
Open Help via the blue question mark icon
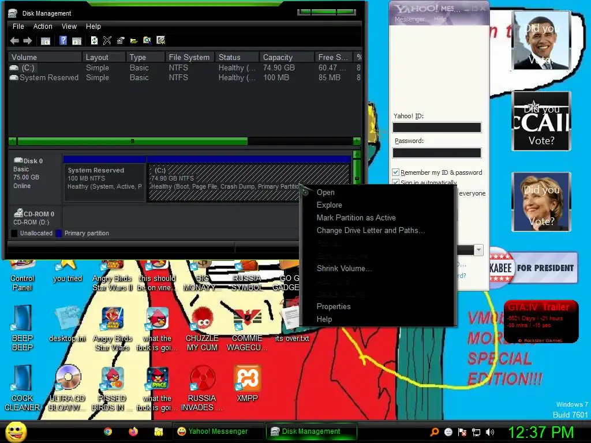pyautogui.click(x=63, y=40)
